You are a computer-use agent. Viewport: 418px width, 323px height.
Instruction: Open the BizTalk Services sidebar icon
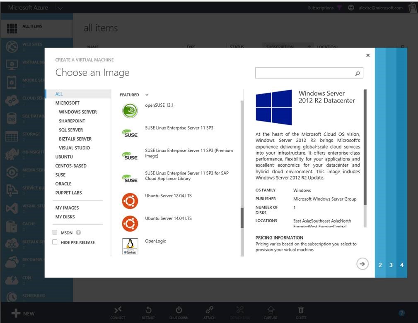(x=12, y=244)
